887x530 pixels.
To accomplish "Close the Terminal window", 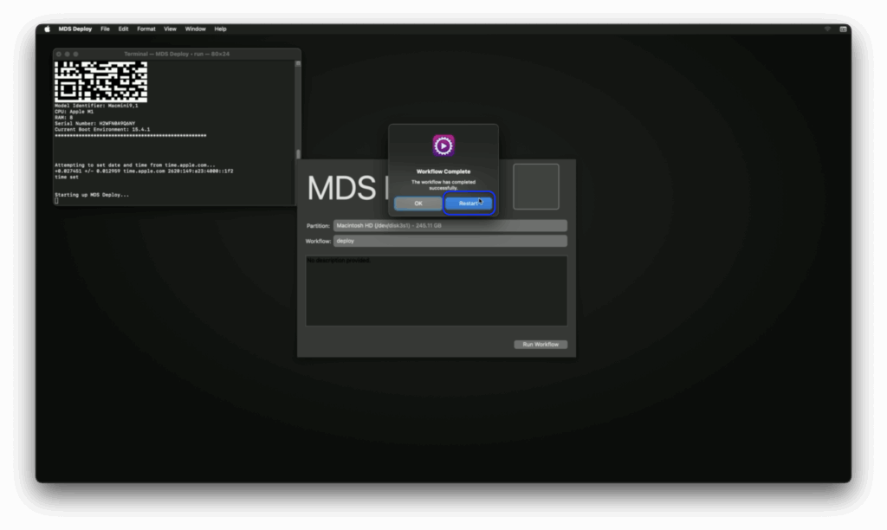I will tap(59, 55).
